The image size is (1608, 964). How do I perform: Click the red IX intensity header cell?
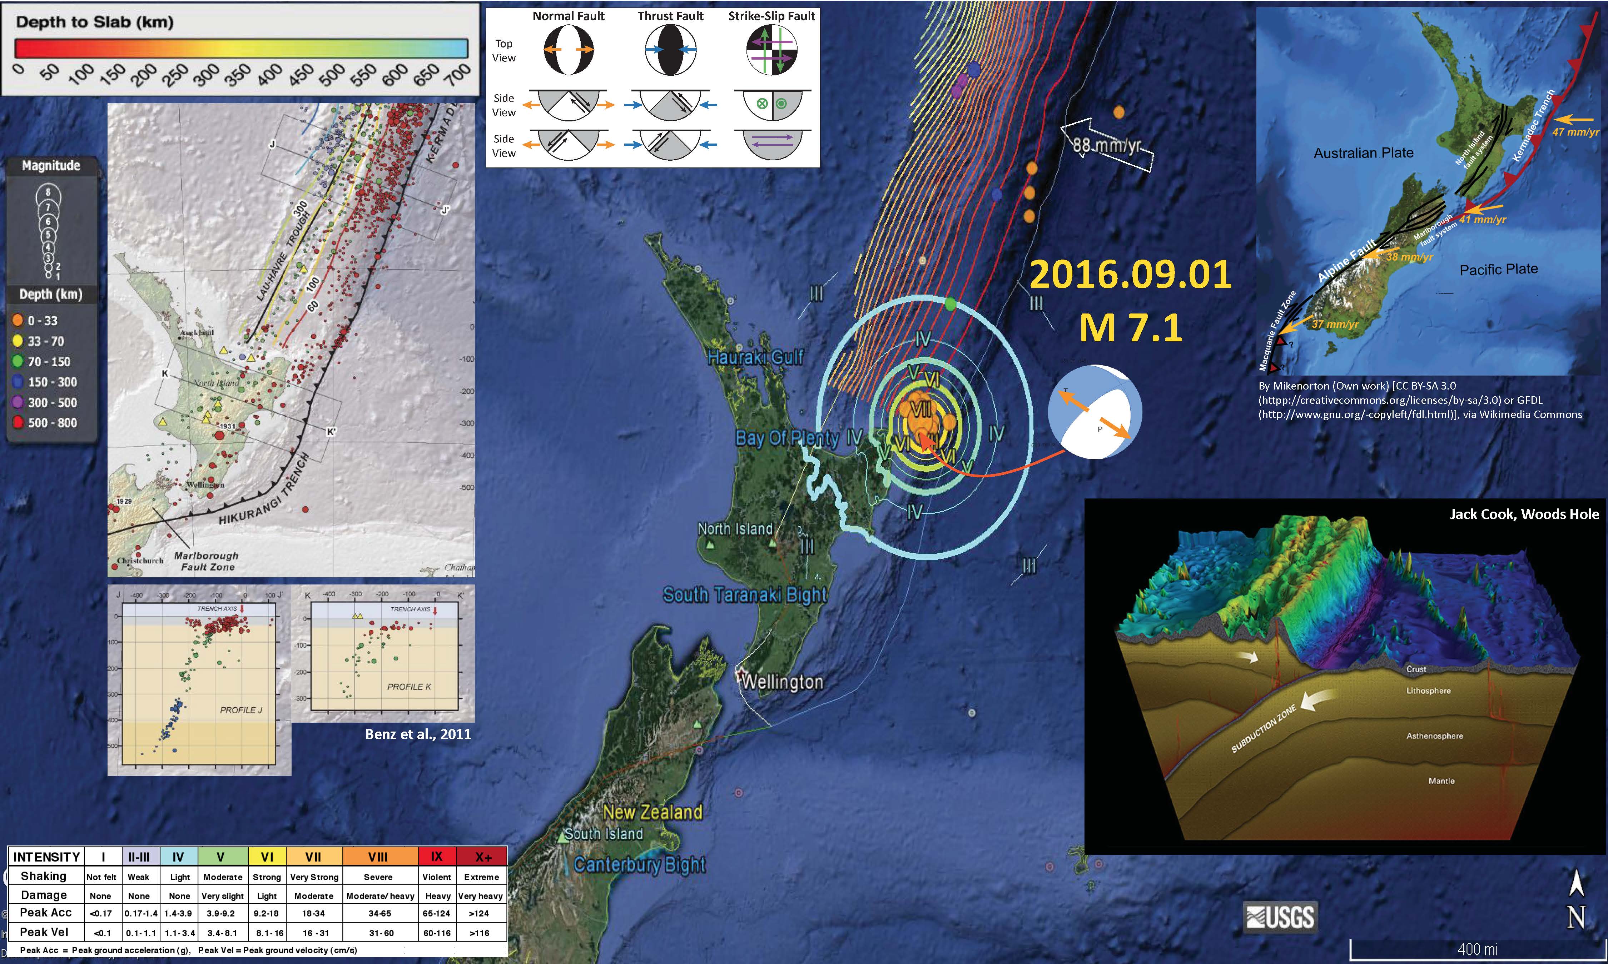(437, 856)
